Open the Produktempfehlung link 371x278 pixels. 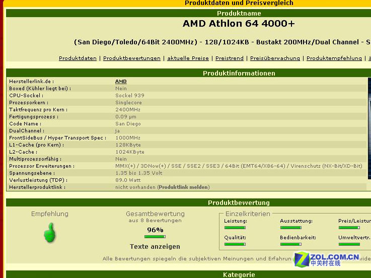point(334,58)
